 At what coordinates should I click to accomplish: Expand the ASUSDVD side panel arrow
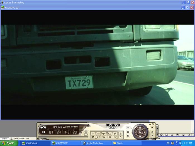157,128
